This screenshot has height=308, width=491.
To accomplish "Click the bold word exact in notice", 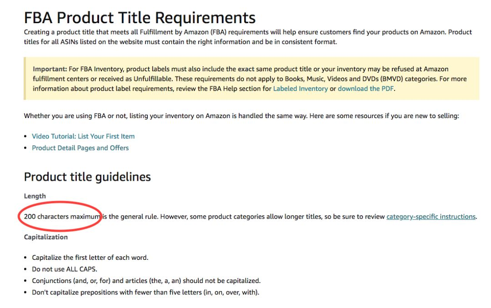I will coord(246,69).
